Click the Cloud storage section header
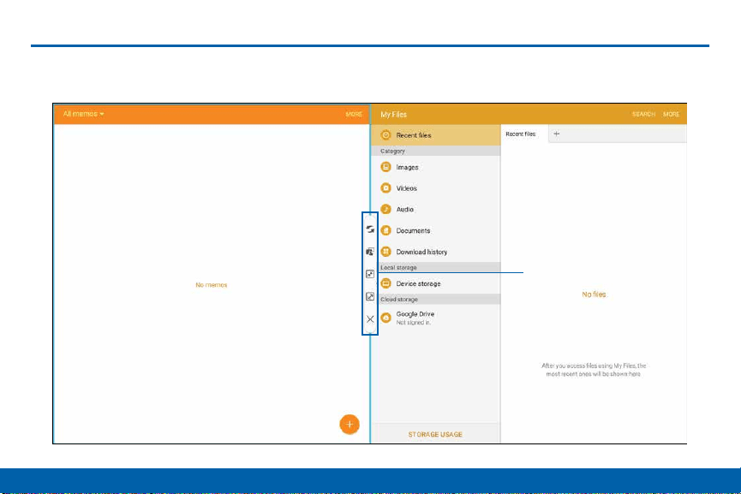The image size is (741, 494). tap(436, 300)
